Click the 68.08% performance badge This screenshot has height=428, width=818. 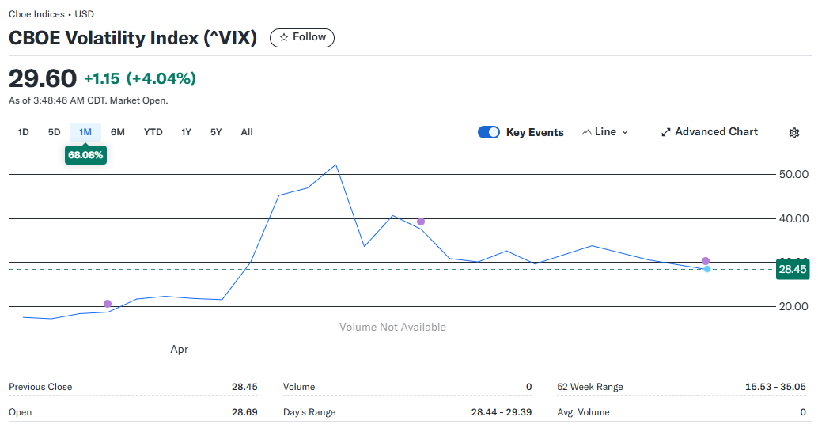(85, 155)
